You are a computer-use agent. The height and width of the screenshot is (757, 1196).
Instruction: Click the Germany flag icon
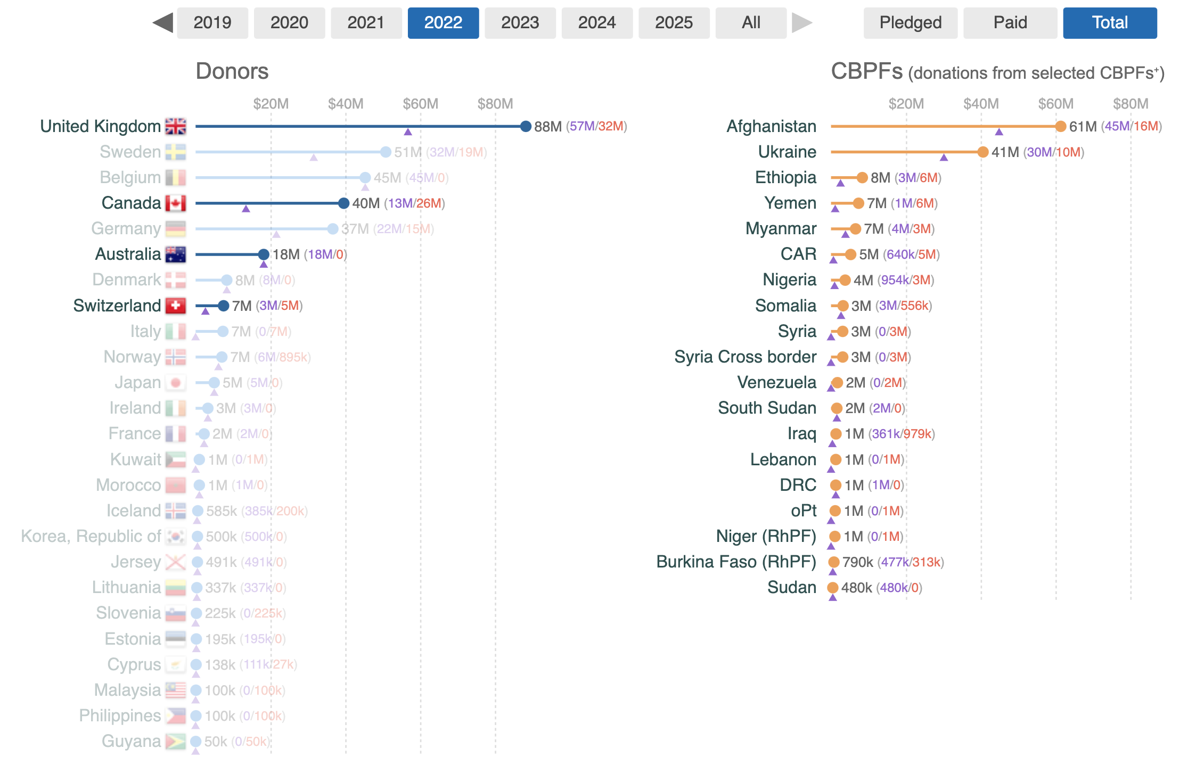[x=175, y=228]
